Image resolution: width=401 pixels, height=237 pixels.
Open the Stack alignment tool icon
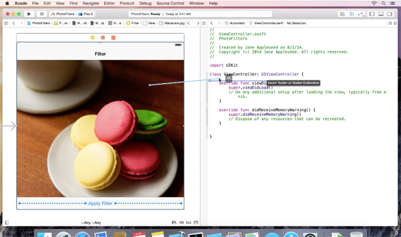point(174,222)
